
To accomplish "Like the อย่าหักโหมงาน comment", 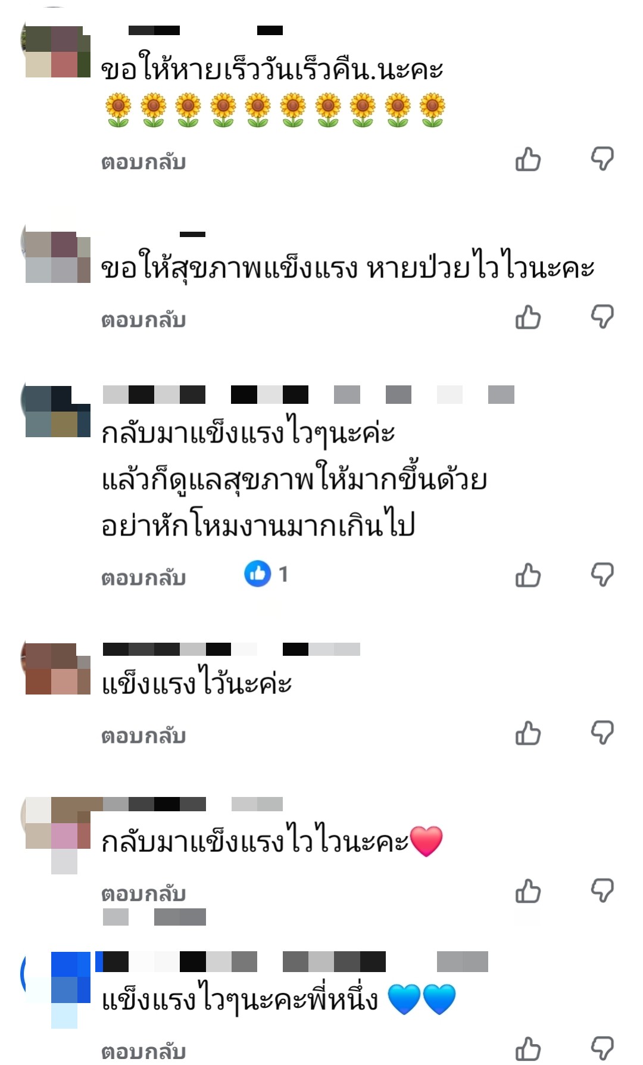I will pyautogui.click(x=528, y=575).
